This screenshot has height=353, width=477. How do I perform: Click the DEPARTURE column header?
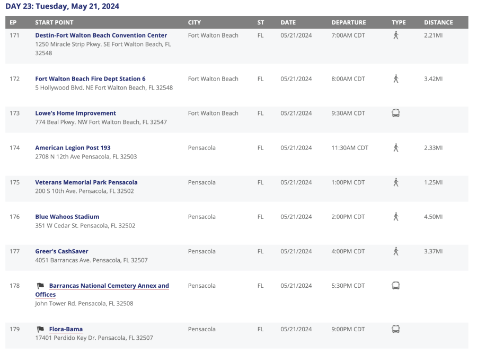[x=348, y=22]
